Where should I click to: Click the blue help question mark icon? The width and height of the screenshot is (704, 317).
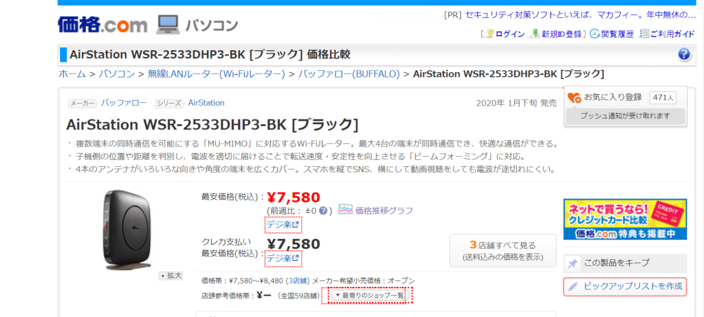[x=683, y=55]
